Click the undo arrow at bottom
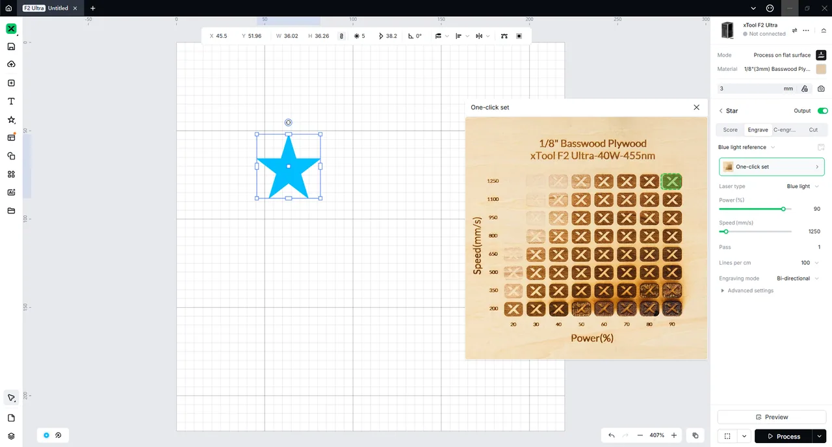The height and width of the screenshot is (447, 832). pyautogui.click(x=612, y=435)
